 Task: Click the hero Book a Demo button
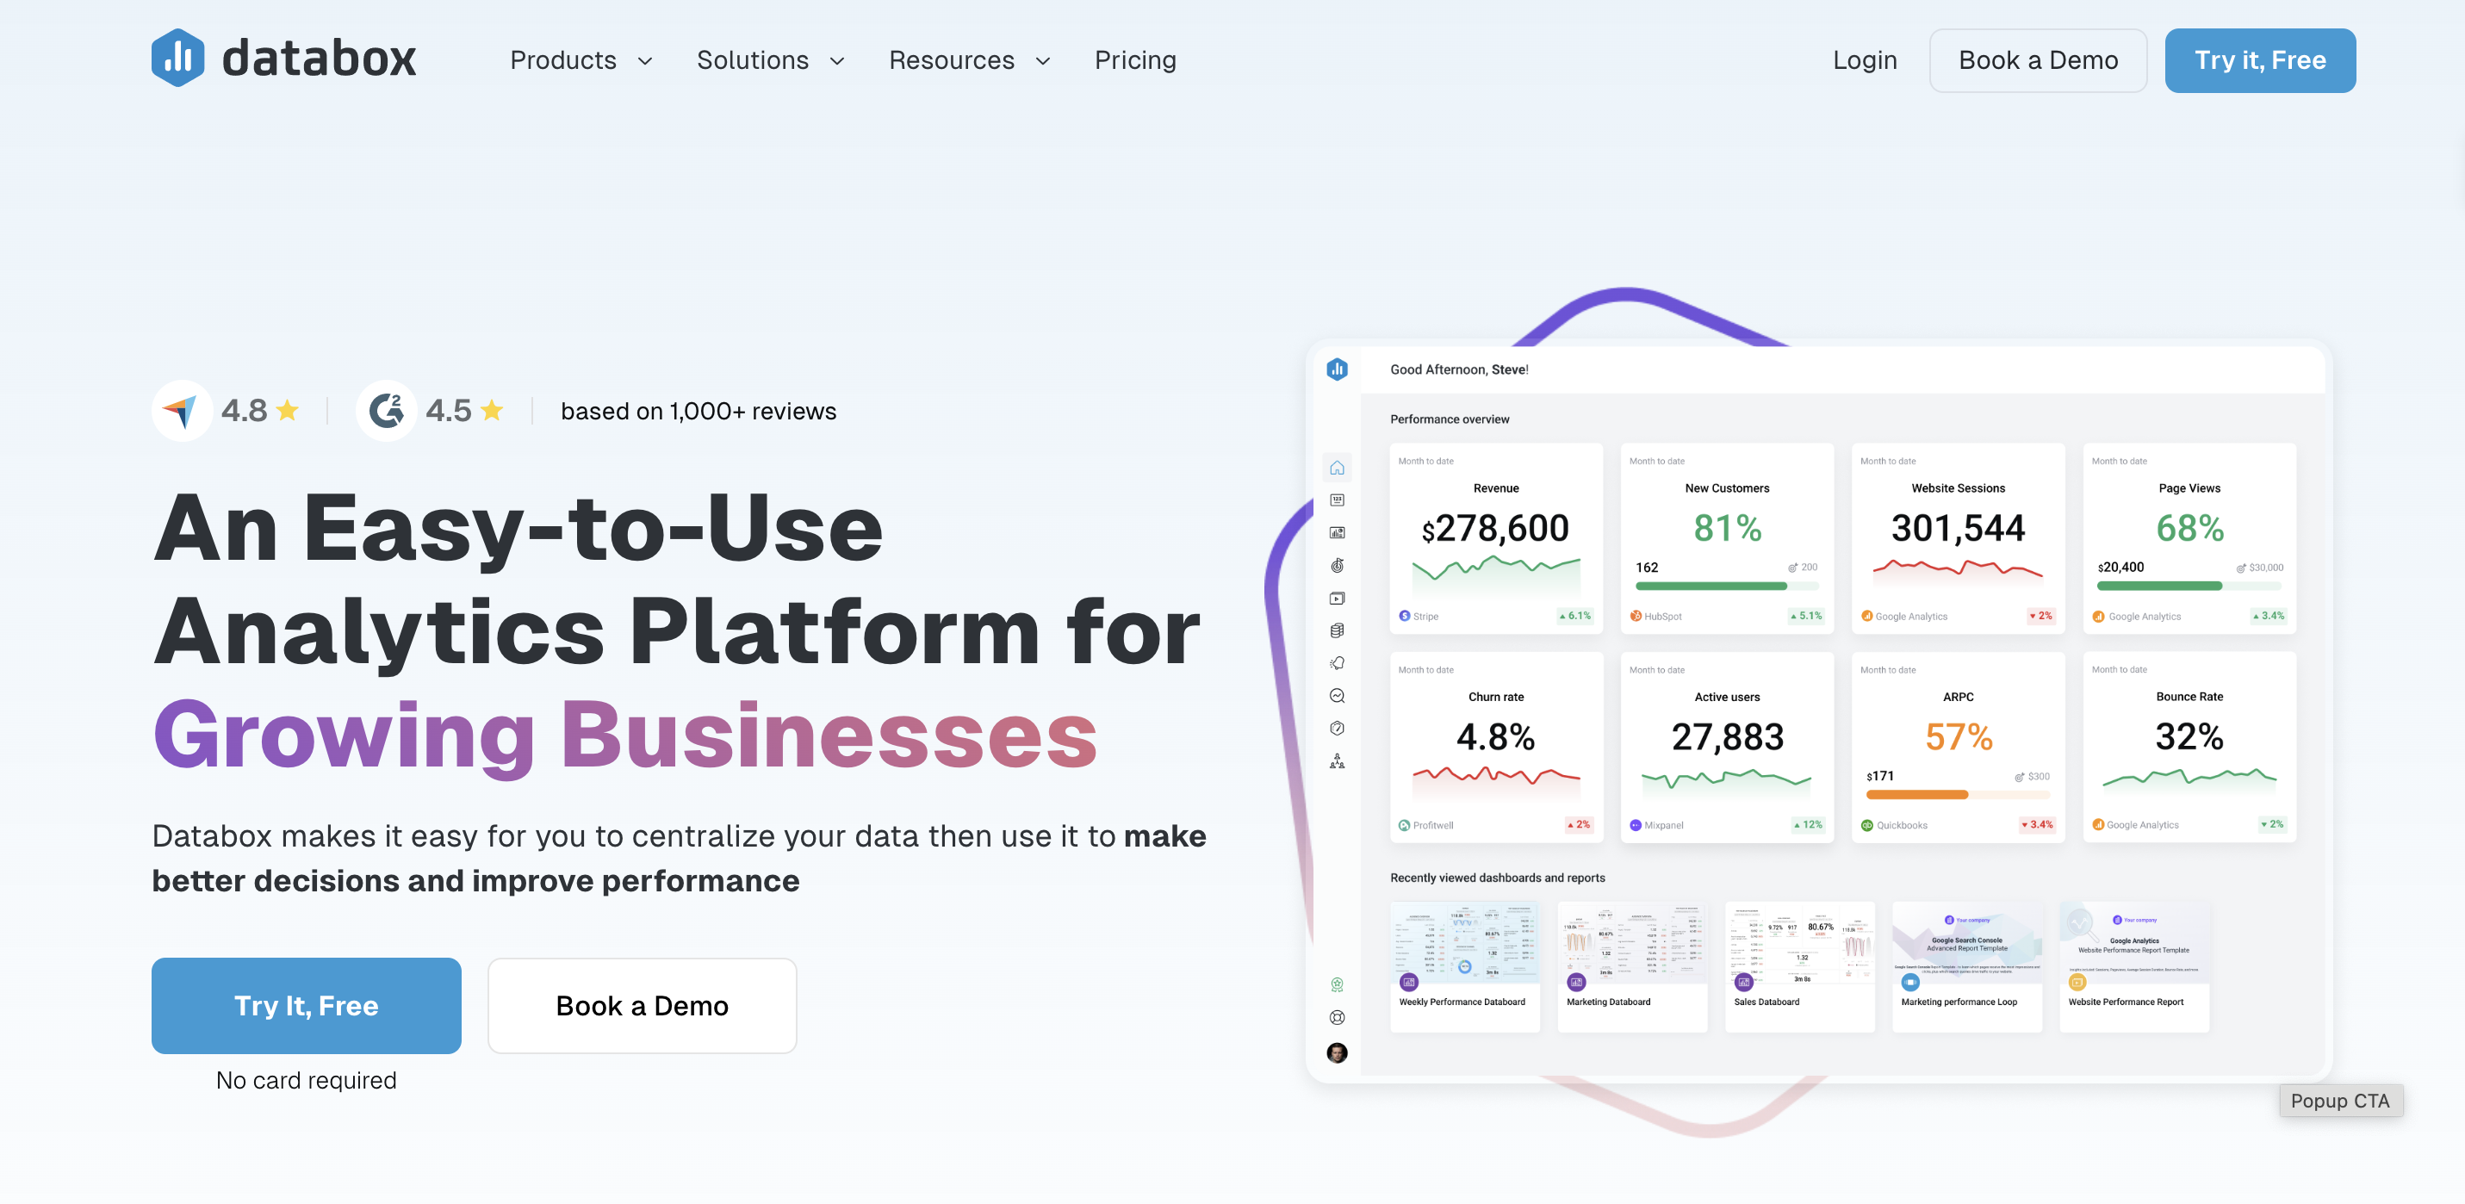tap(642, 1005)
